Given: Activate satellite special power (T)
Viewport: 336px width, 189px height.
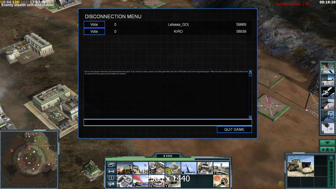Looking at the screenshot, I should (x=327, y=92).
